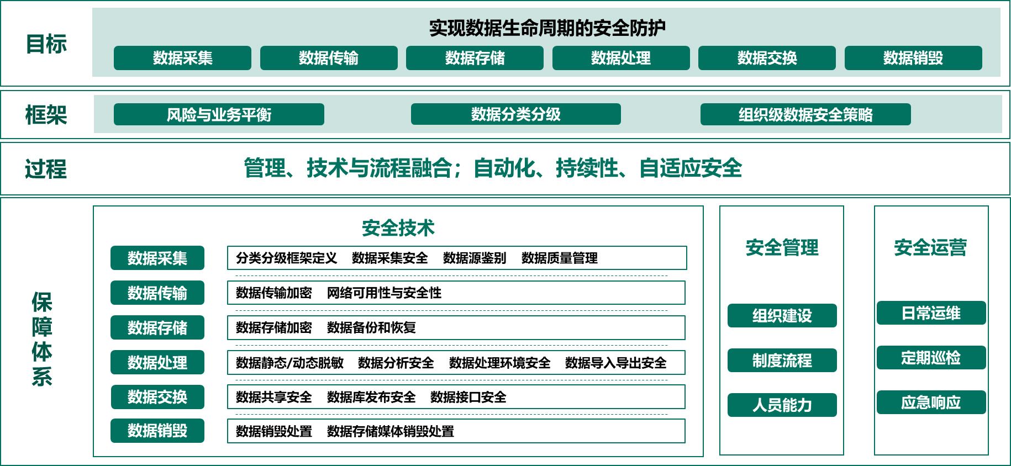
Task: Select the 风险与业务平衡 framework box
Action: [x=219, y=114]
